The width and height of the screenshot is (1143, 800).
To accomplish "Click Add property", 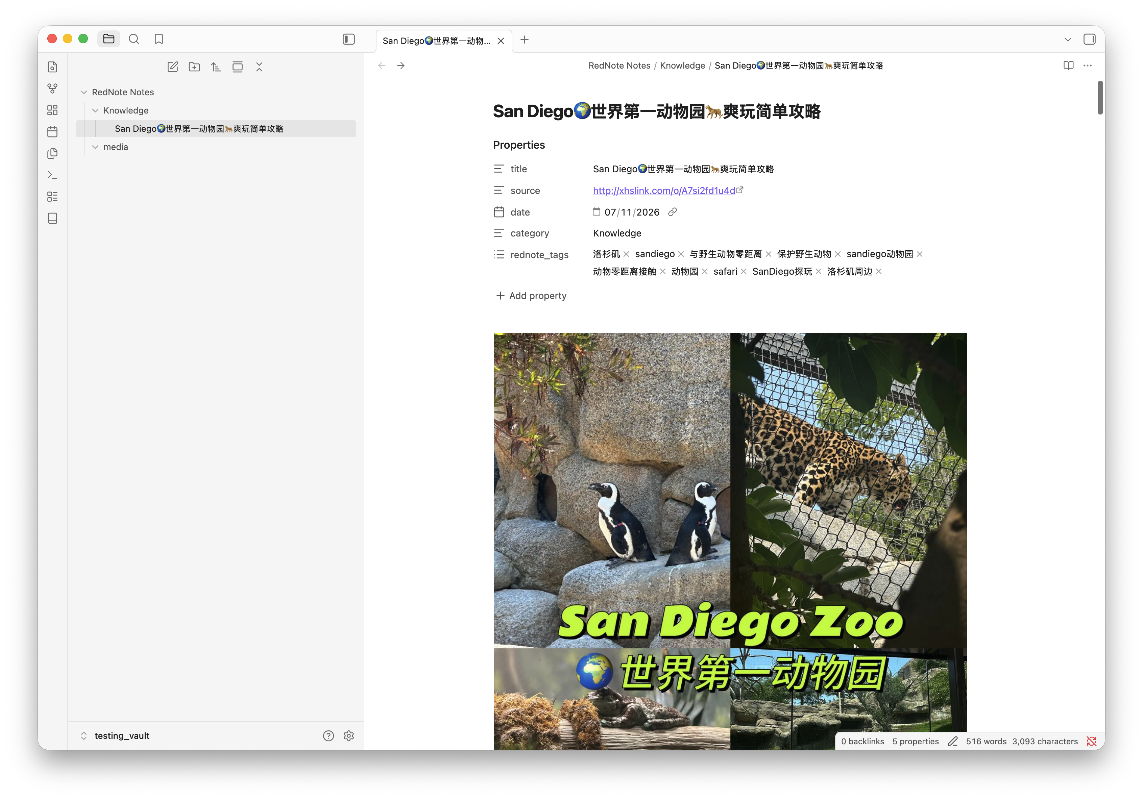I will point(531,296).
